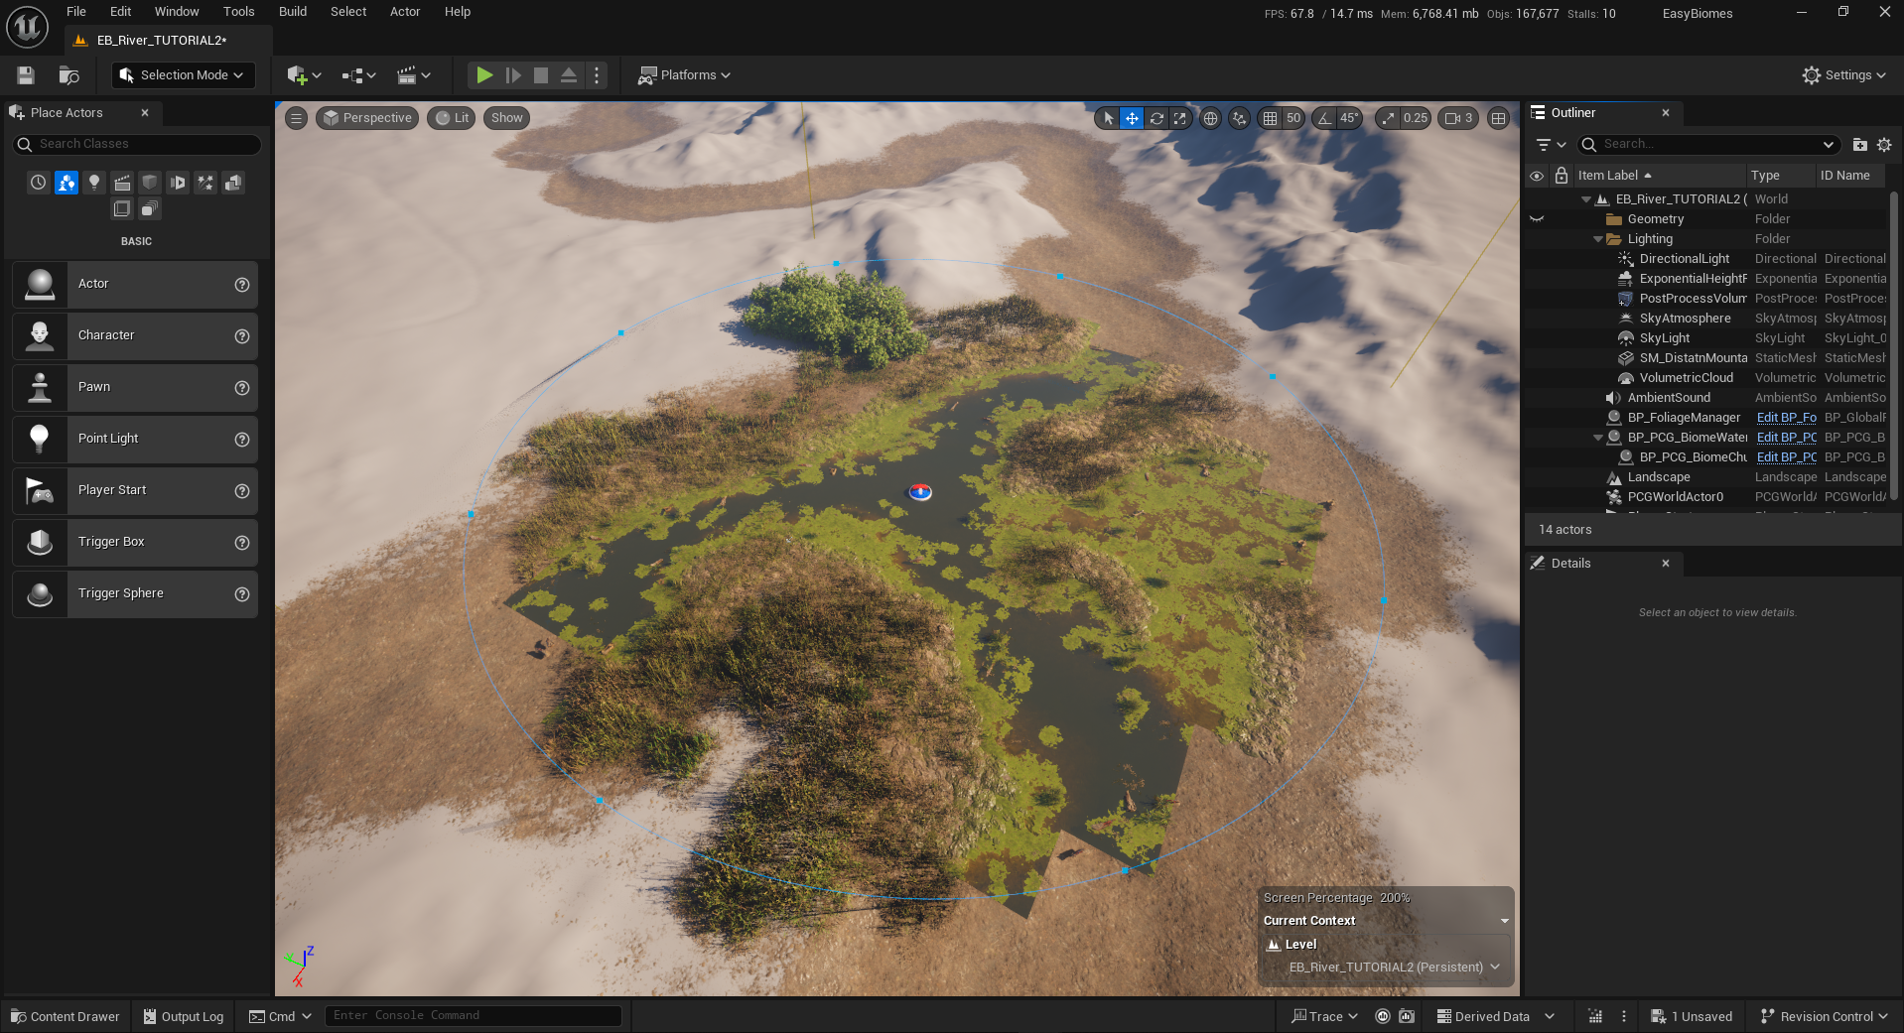Viewport: 1904px width, 1033px height.
Task: Open the Visual Effects category in Place Actors
Action: click(205, 182)
